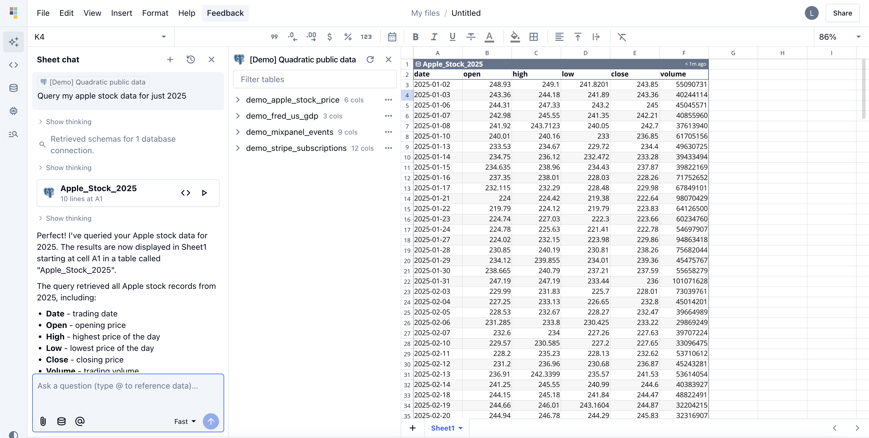Navigate to My files

click(425, 13)
